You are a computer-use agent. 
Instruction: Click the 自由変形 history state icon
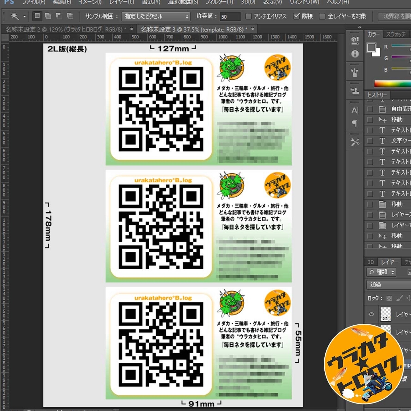[x=383, y=109]
